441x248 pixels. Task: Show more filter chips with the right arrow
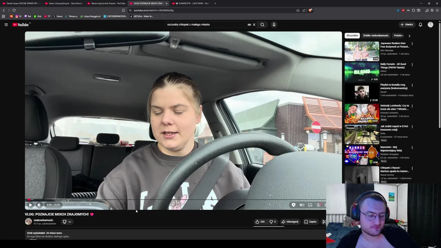point(409,35)
